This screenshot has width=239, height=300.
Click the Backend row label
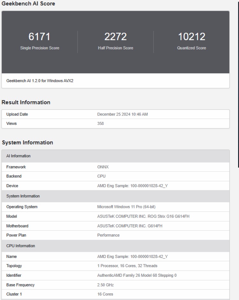pyautogui.click(x=14, y=176)
